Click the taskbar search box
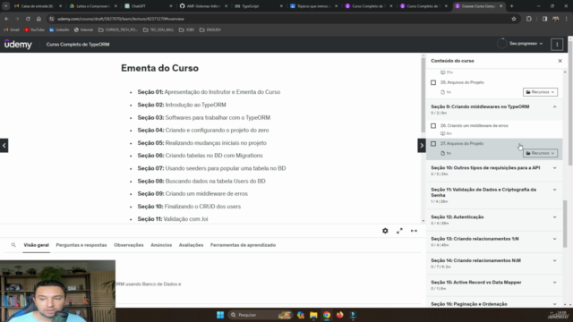 [x=261, y=315]
